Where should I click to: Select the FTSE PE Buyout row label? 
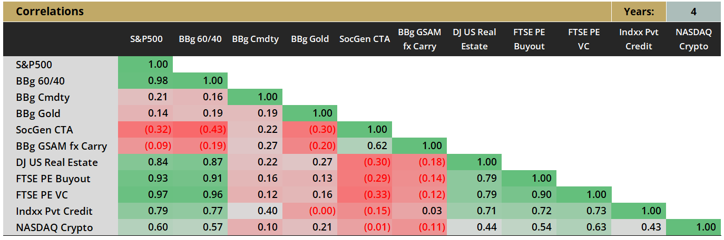coord(53,179)
